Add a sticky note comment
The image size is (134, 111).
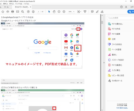pos(92,12)
